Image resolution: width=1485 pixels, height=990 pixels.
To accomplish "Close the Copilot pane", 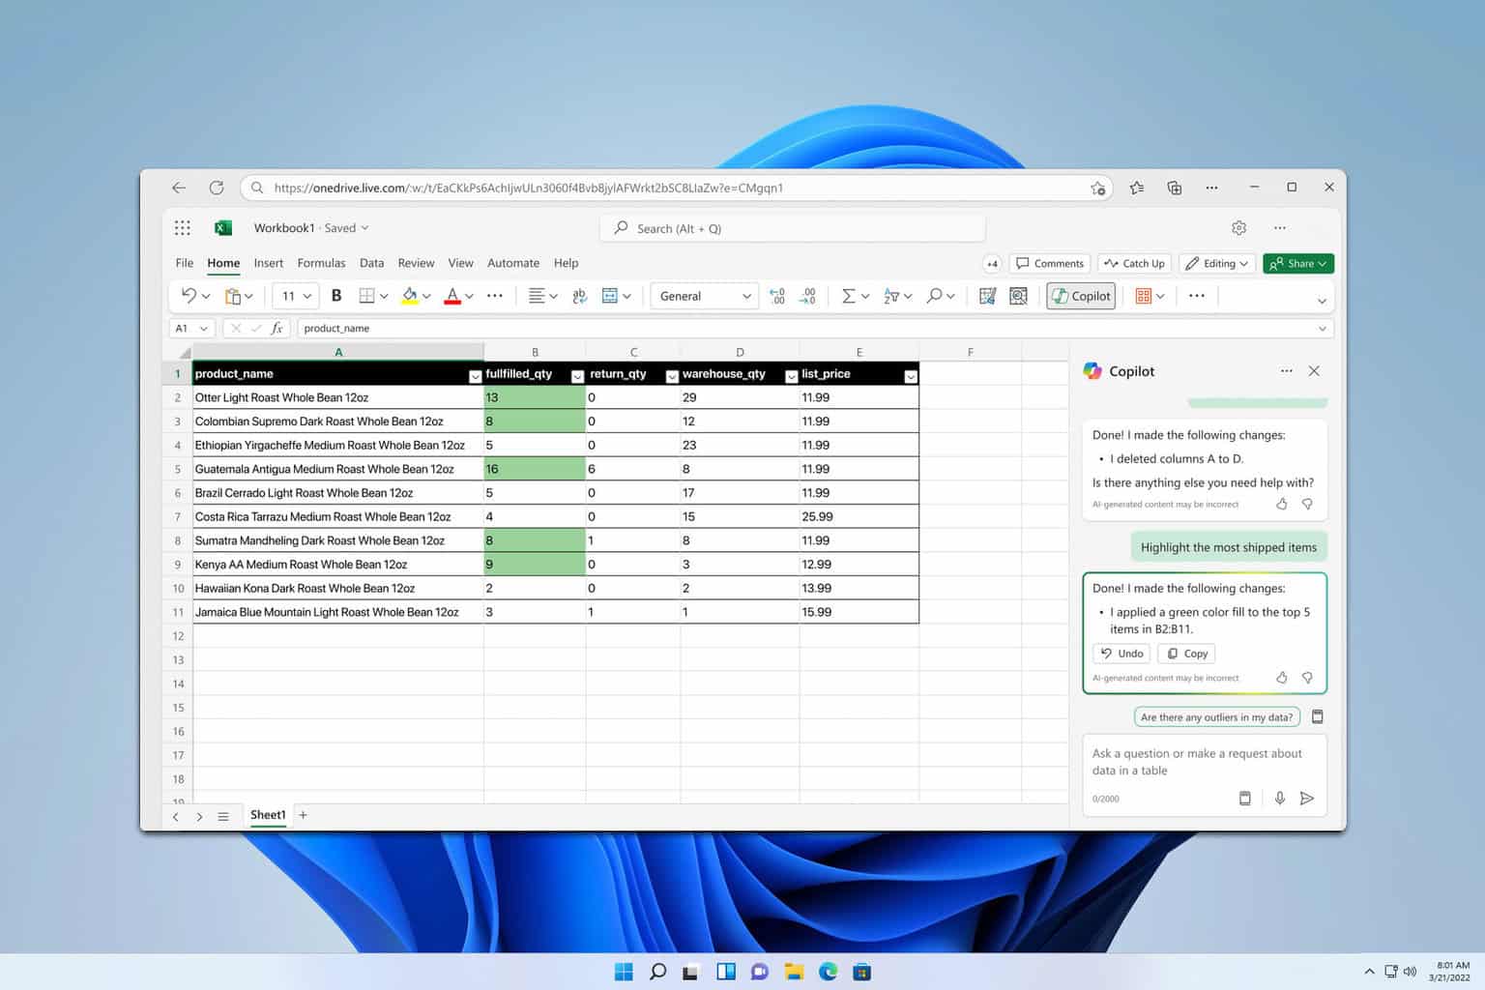I will pos(1314,371).
